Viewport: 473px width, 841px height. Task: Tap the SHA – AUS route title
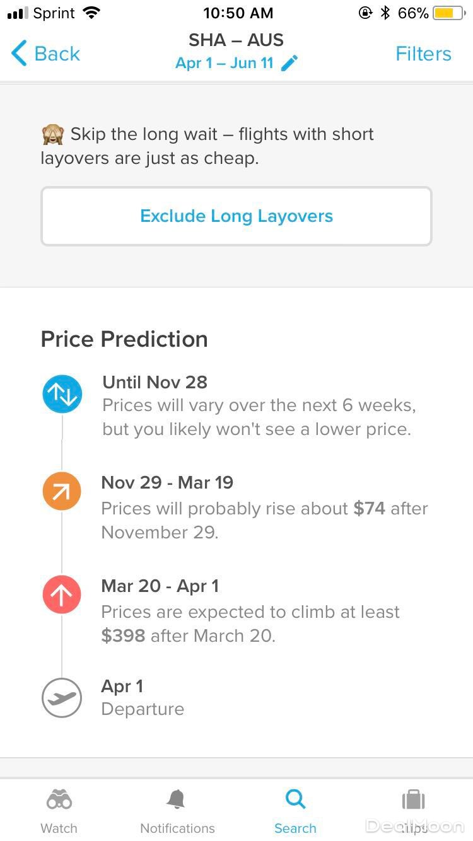point(237,40)
